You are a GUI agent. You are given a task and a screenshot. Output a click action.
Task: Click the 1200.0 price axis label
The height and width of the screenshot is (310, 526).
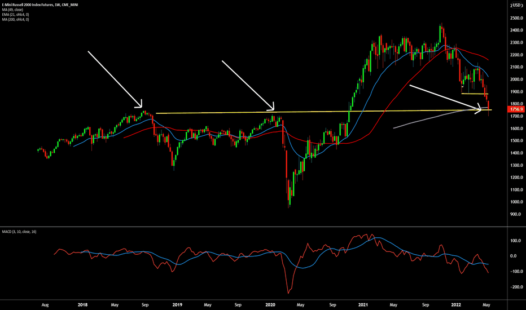click(x=516, y=178)
